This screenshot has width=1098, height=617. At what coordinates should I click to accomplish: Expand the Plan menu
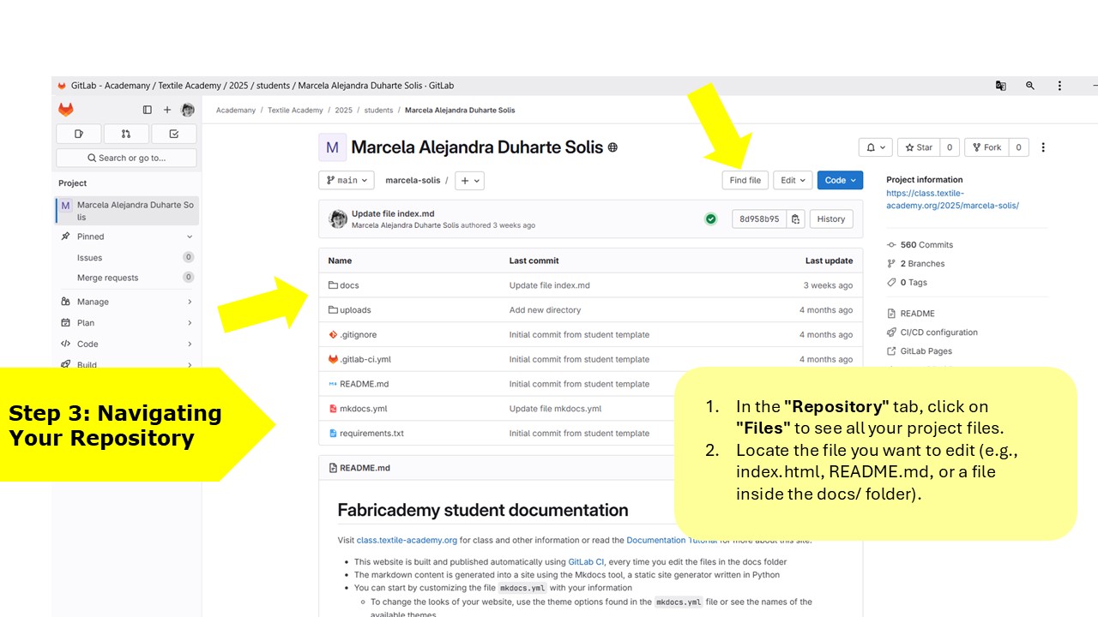[126, 323]
